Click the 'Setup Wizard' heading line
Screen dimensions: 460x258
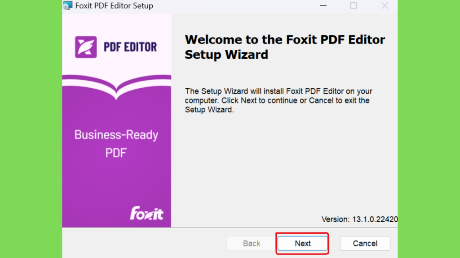click(x=226, y=55)
